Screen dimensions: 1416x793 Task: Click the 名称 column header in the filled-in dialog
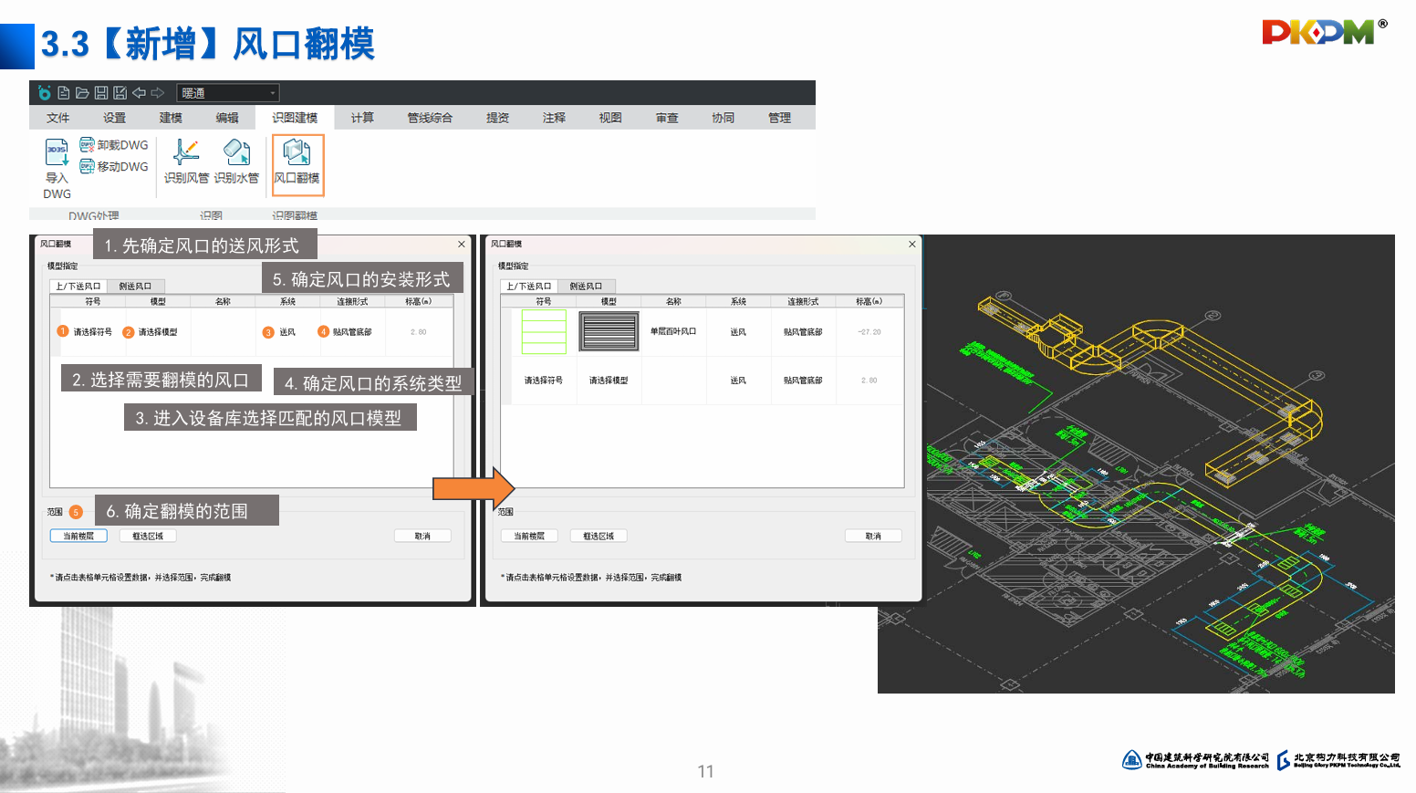click(673, 301)
